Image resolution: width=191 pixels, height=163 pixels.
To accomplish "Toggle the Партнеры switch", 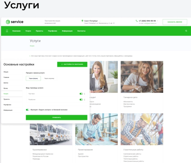I will point(81,94).
